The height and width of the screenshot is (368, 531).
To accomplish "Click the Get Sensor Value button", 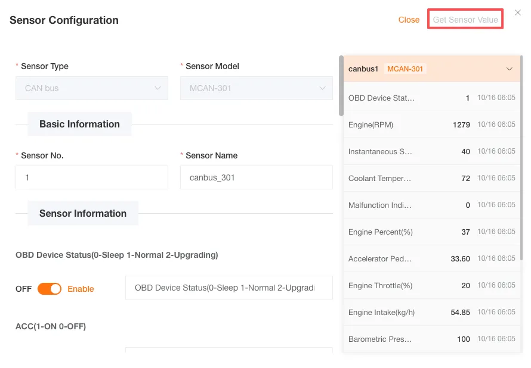I will click(x=465, y=19).
